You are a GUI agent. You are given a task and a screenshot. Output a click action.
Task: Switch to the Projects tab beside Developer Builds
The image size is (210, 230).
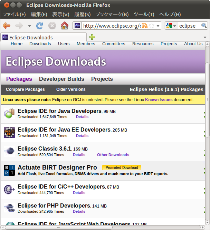(x=102, y=79)
